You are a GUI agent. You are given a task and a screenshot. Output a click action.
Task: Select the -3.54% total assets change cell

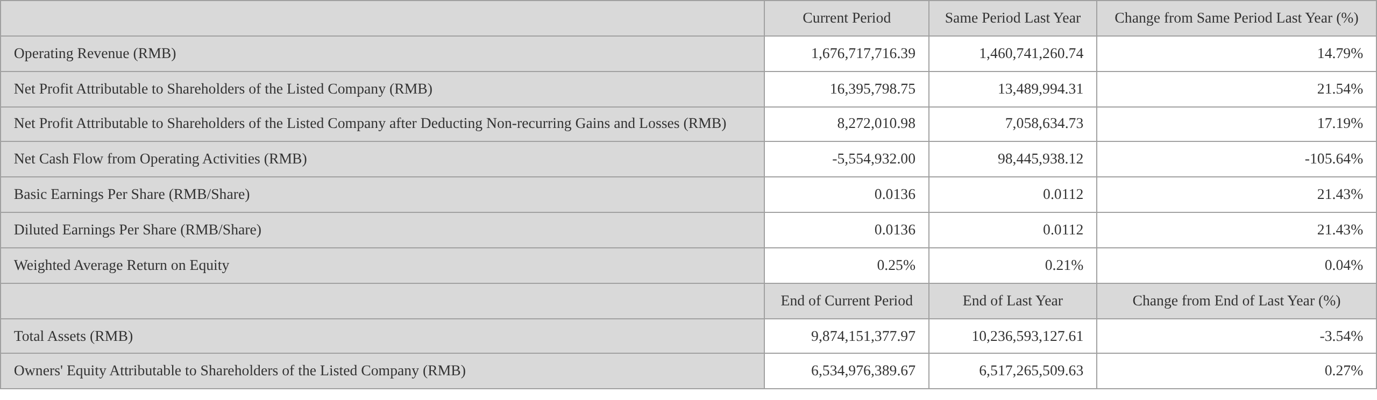(x=1340, y=337)
